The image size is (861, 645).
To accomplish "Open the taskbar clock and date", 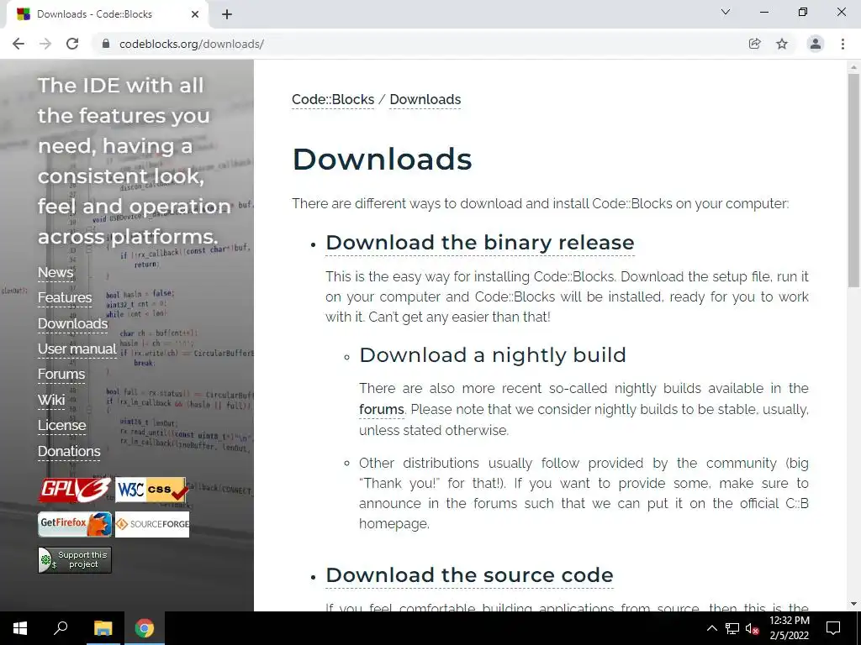I will (x=789, y=628).
